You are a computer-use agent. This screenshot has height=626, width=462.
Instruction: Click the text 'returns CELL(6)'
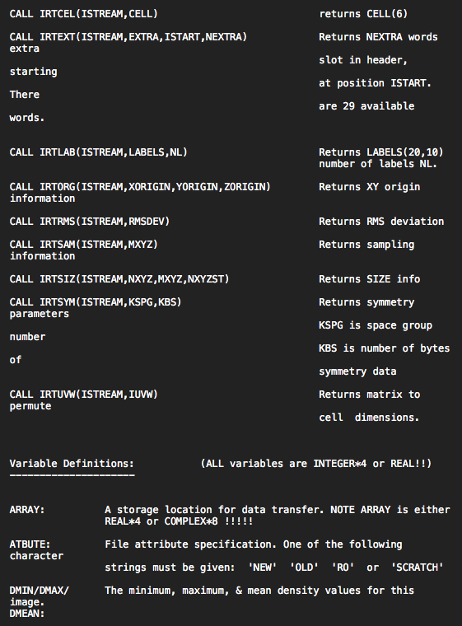[x=363, y=14]
